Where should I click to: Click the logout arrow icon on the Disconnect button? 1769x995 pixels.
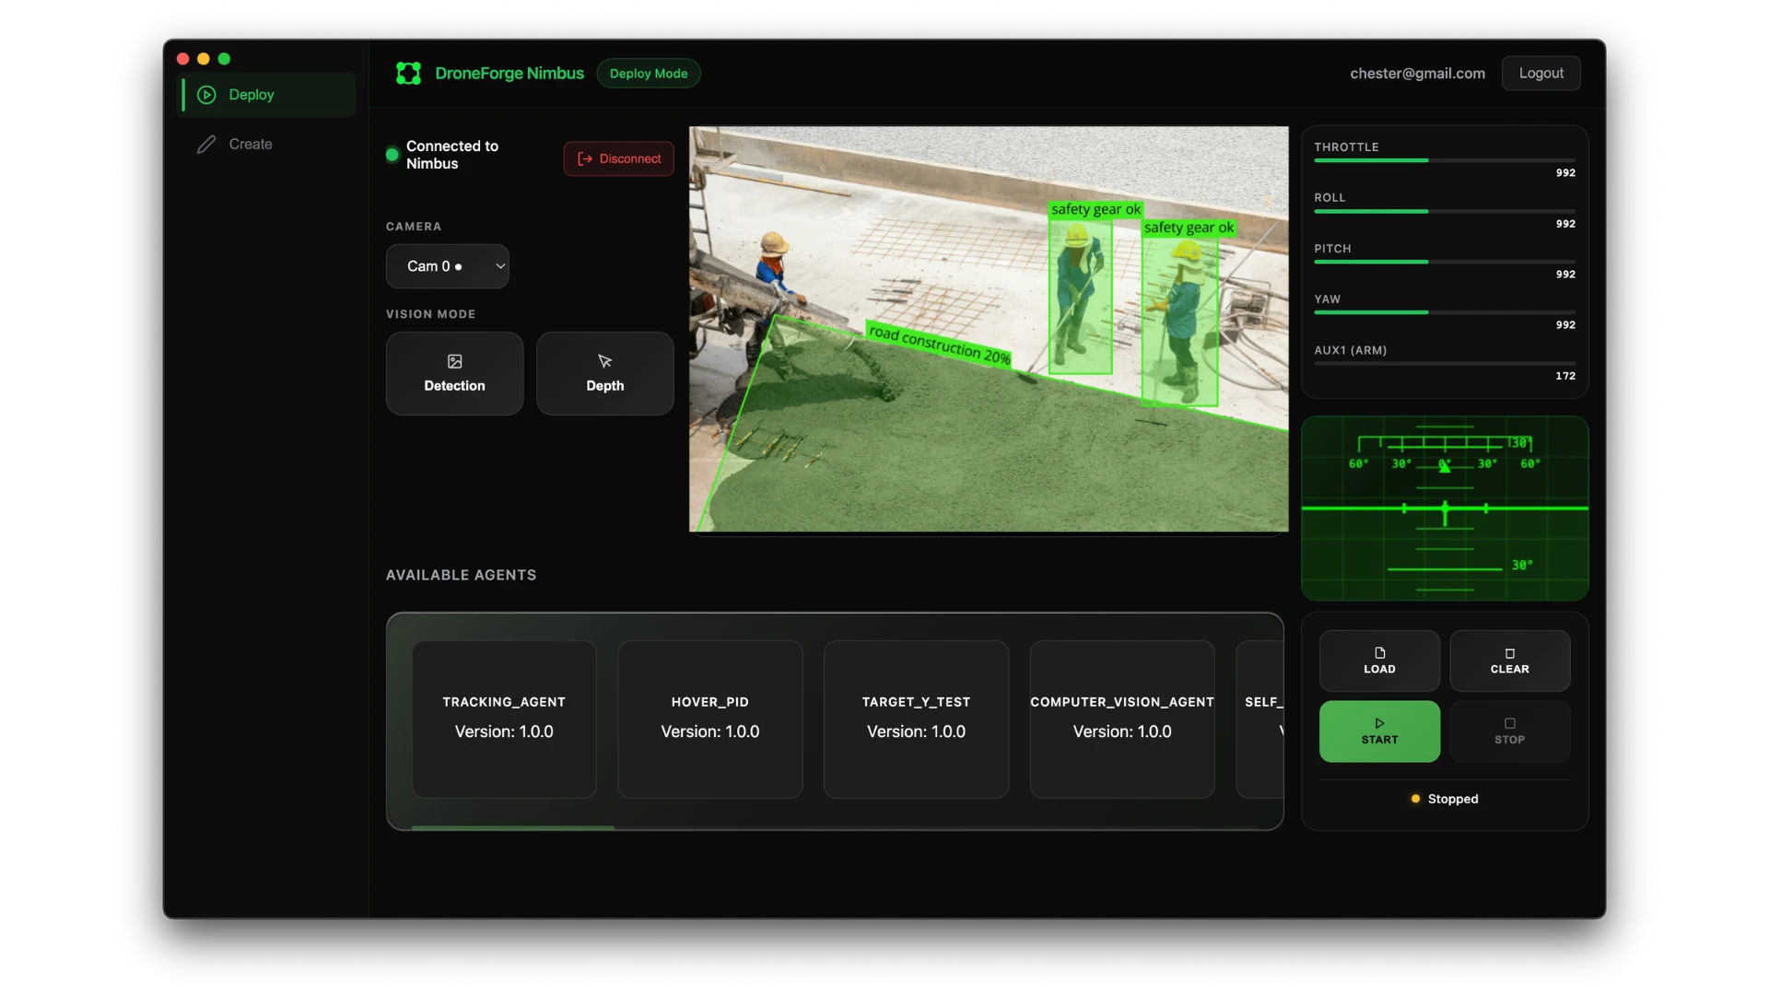coord(584,158)
